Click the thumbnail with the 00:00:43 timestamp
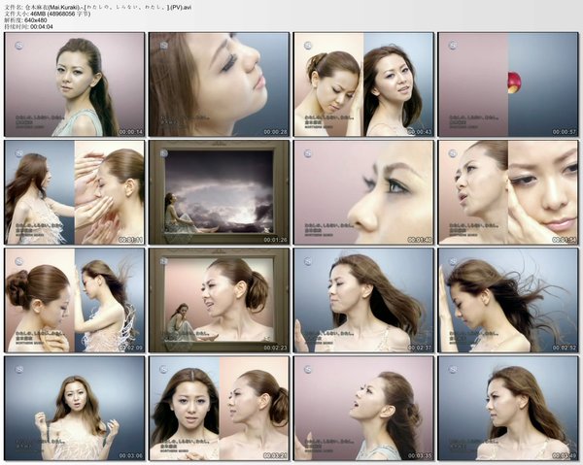 (363, 84)
